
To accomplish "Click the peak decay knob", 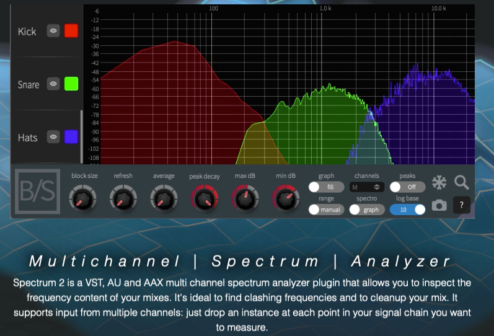I will 205,198.
